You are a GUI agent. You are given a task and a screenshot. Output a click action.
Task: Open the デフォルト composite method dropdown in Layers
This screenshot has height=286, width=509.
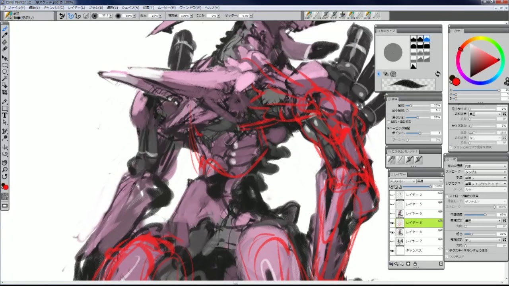tap(402, 181)
